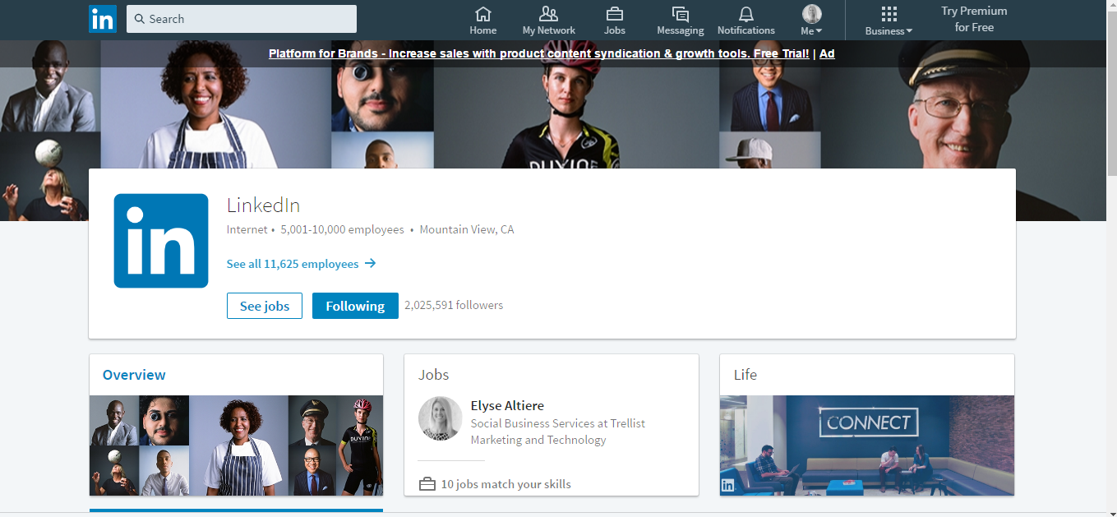Click the Try Premium for Free link
The image size is (1117, 517).
click(x=974, y=19)
